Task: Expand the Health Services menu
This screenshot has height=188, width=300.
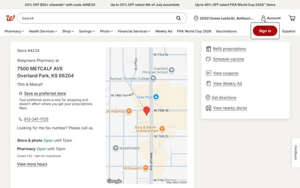Action: pos(43,31)
